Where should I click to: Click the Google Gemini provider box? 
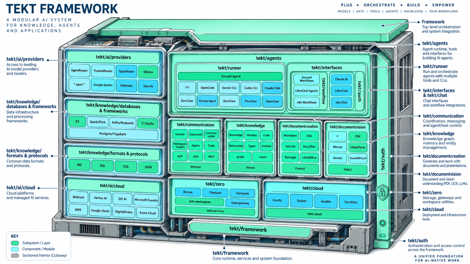point(103,85)
